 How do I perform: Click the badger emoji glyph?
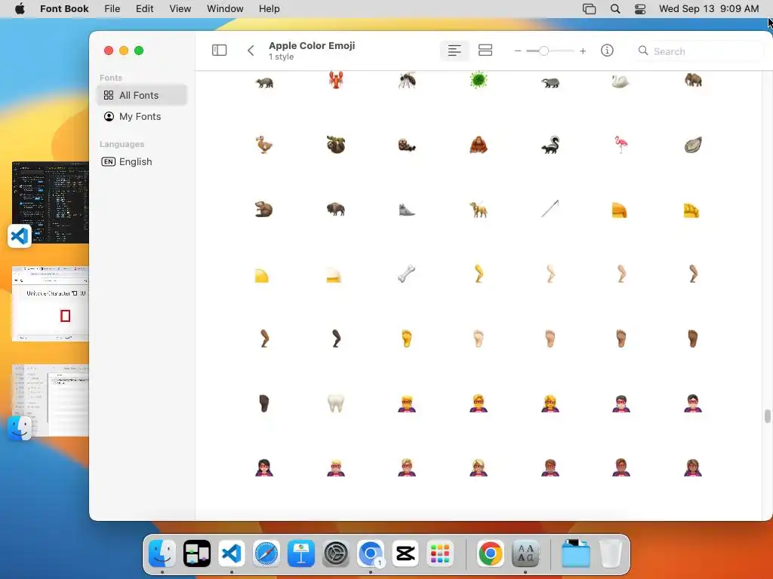click(550, 82)
